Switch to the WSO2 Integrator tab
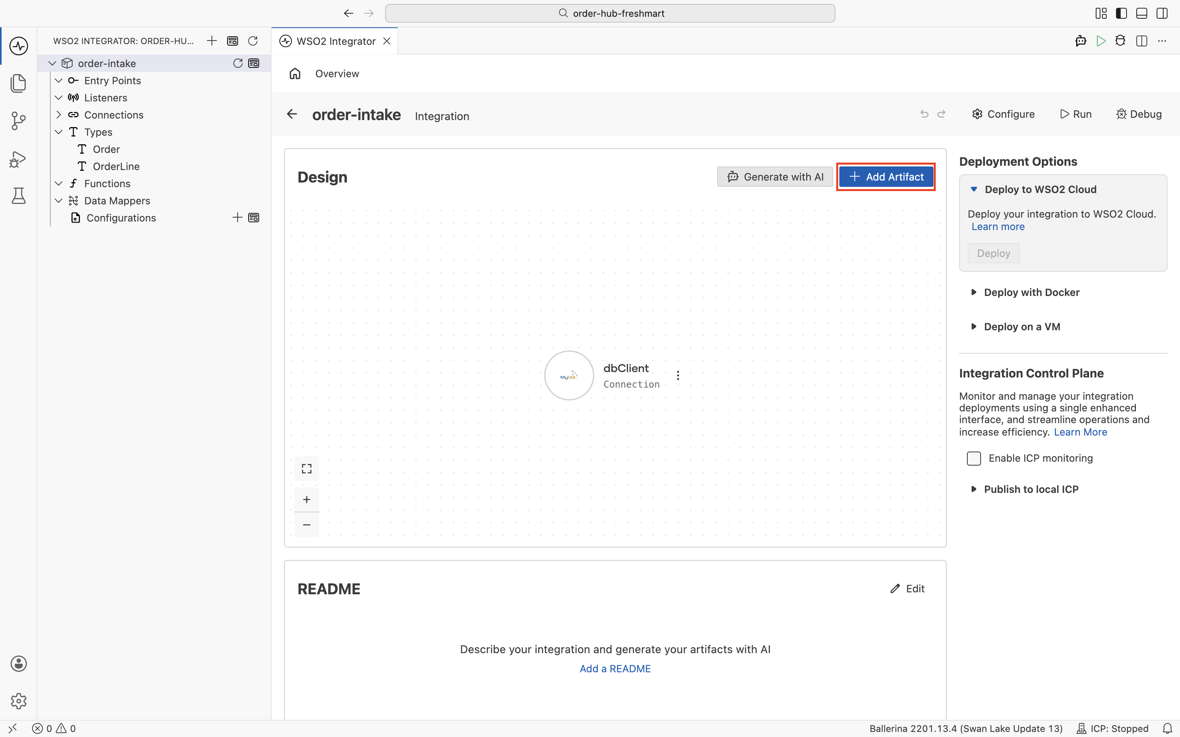 click(336, 41)
